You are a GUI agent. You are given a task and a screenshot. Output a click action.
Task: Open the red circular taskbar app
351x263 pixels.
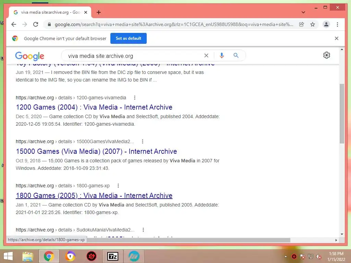pyautogui.click(x=91, y=256)
